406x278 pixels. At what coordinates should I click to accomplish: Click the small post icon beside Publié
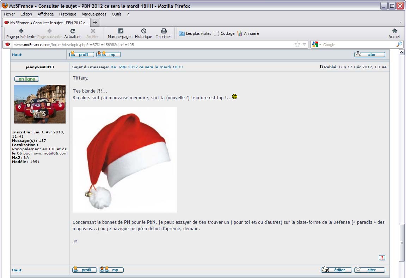click(x=321, y=67)
